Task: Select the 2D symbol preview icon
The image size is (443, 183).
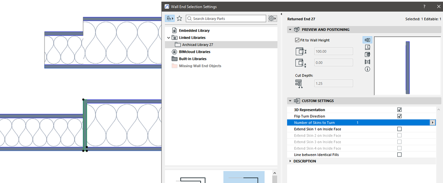Action: (367, 40)
